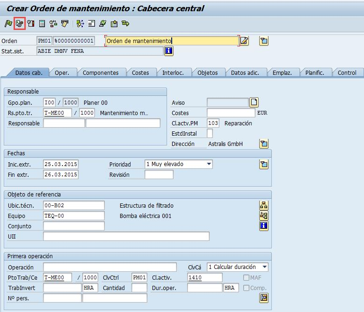
Task: Click the Costes amount input field
Action: click(231, 113)
